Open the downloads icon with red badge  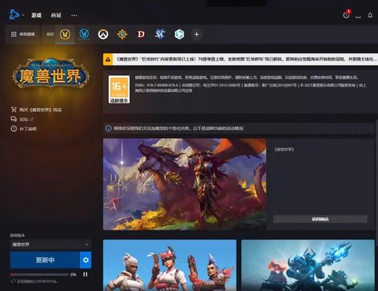[x=346, y=15]
